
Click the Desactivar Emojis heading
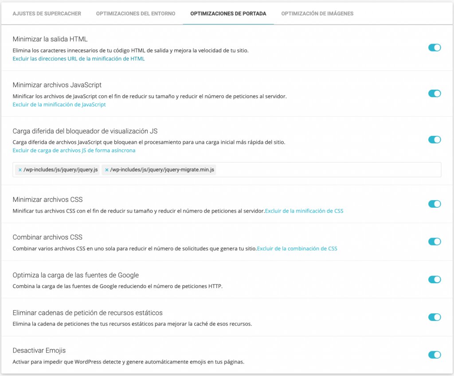pos(39,351)
